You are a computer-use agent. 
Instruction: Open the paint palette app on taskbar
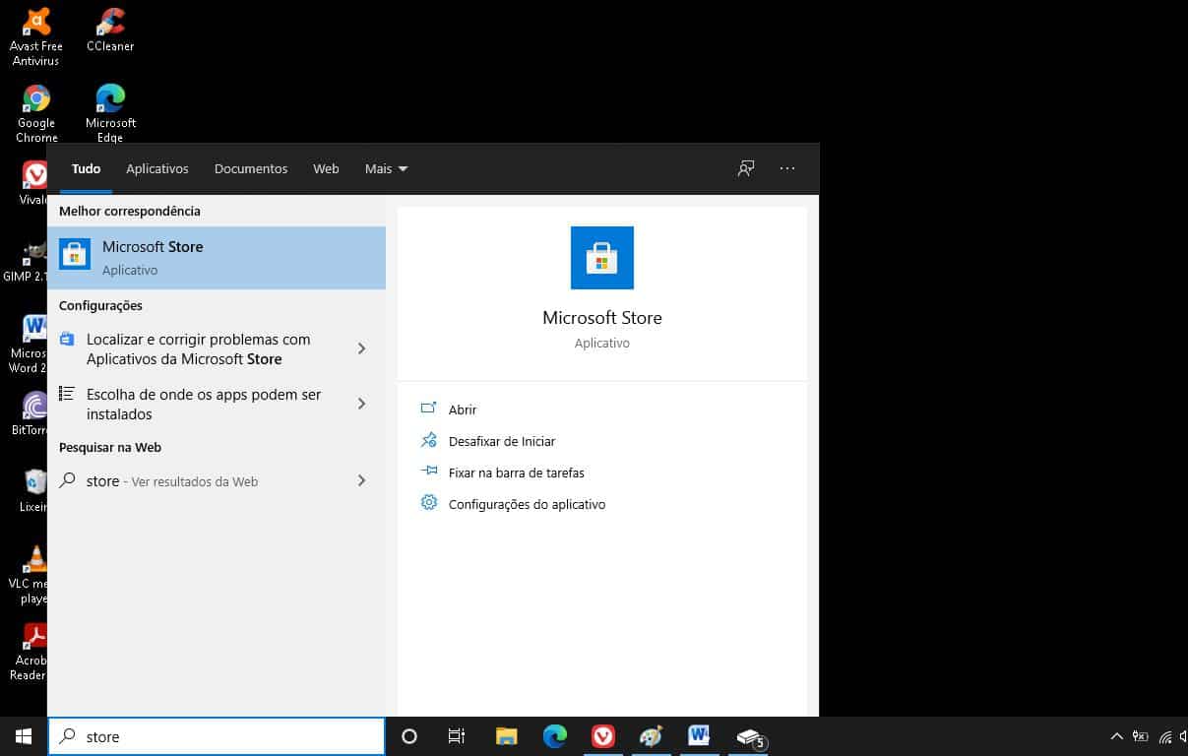[651, 736]
